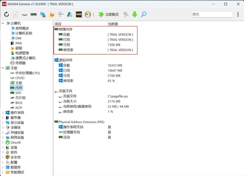Click the 项目 column header
244x176 pixels.
coord(58,24)
